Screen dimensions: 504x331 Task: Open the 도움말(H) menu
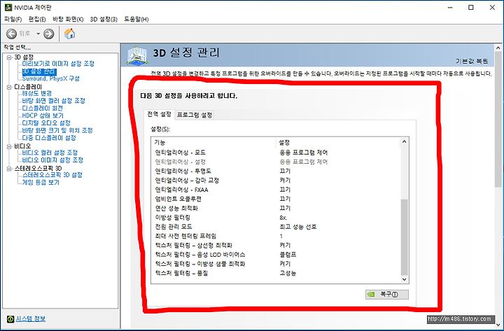point(136,20)
